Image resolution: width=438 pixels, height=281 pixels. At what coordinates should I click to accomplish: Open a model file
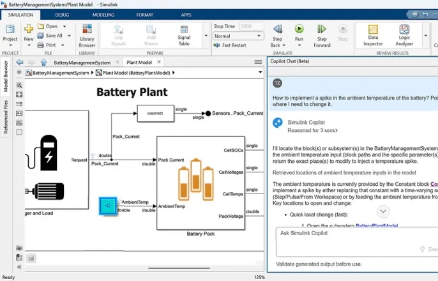pos(48,26)
